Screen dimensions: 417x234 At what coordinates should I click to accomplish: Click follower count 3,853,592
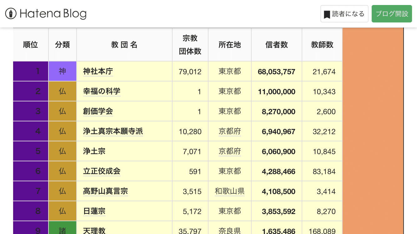(279, 212)
